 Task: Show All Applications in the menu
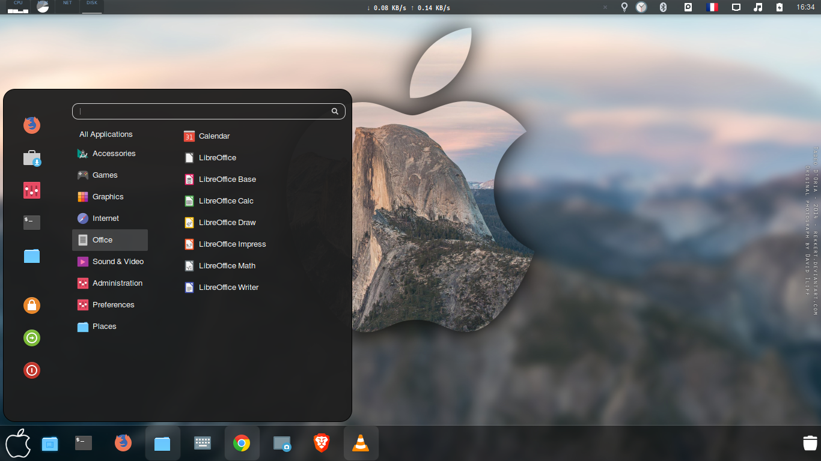point(106,134)
